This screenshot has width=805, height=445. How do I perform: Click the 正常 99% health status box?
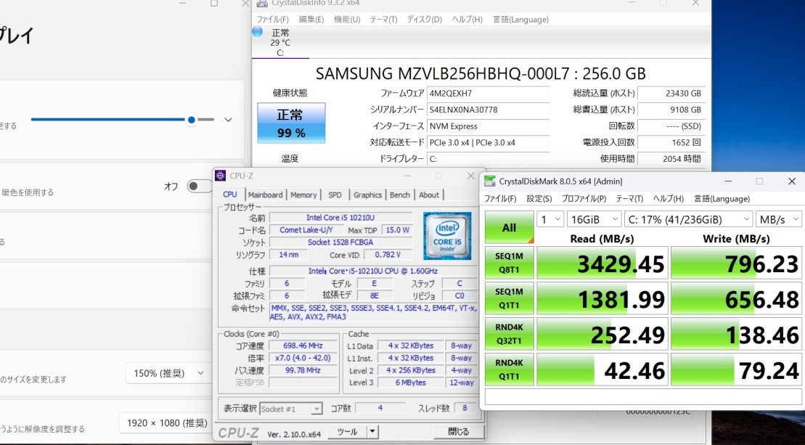tap(291, 123)
